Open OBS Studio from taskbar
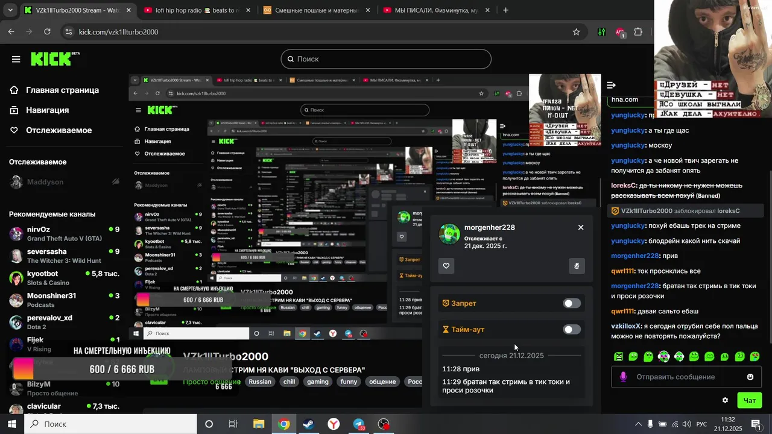 click(384, 424)
